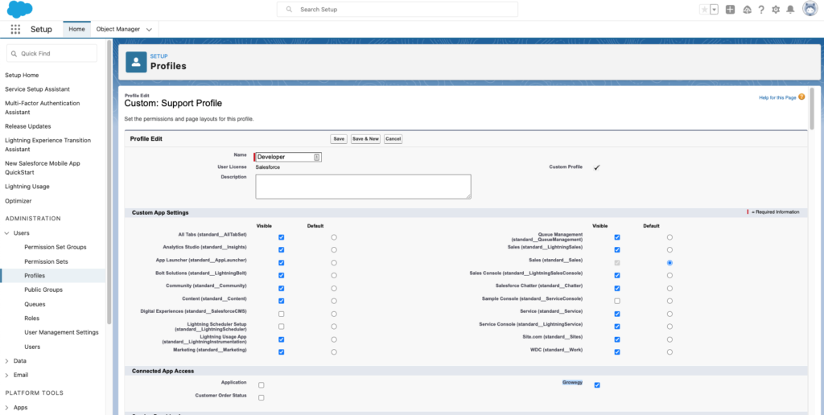Click the favorites star icon
Viewport: 824px width, 415px height.
click(704, 10)
